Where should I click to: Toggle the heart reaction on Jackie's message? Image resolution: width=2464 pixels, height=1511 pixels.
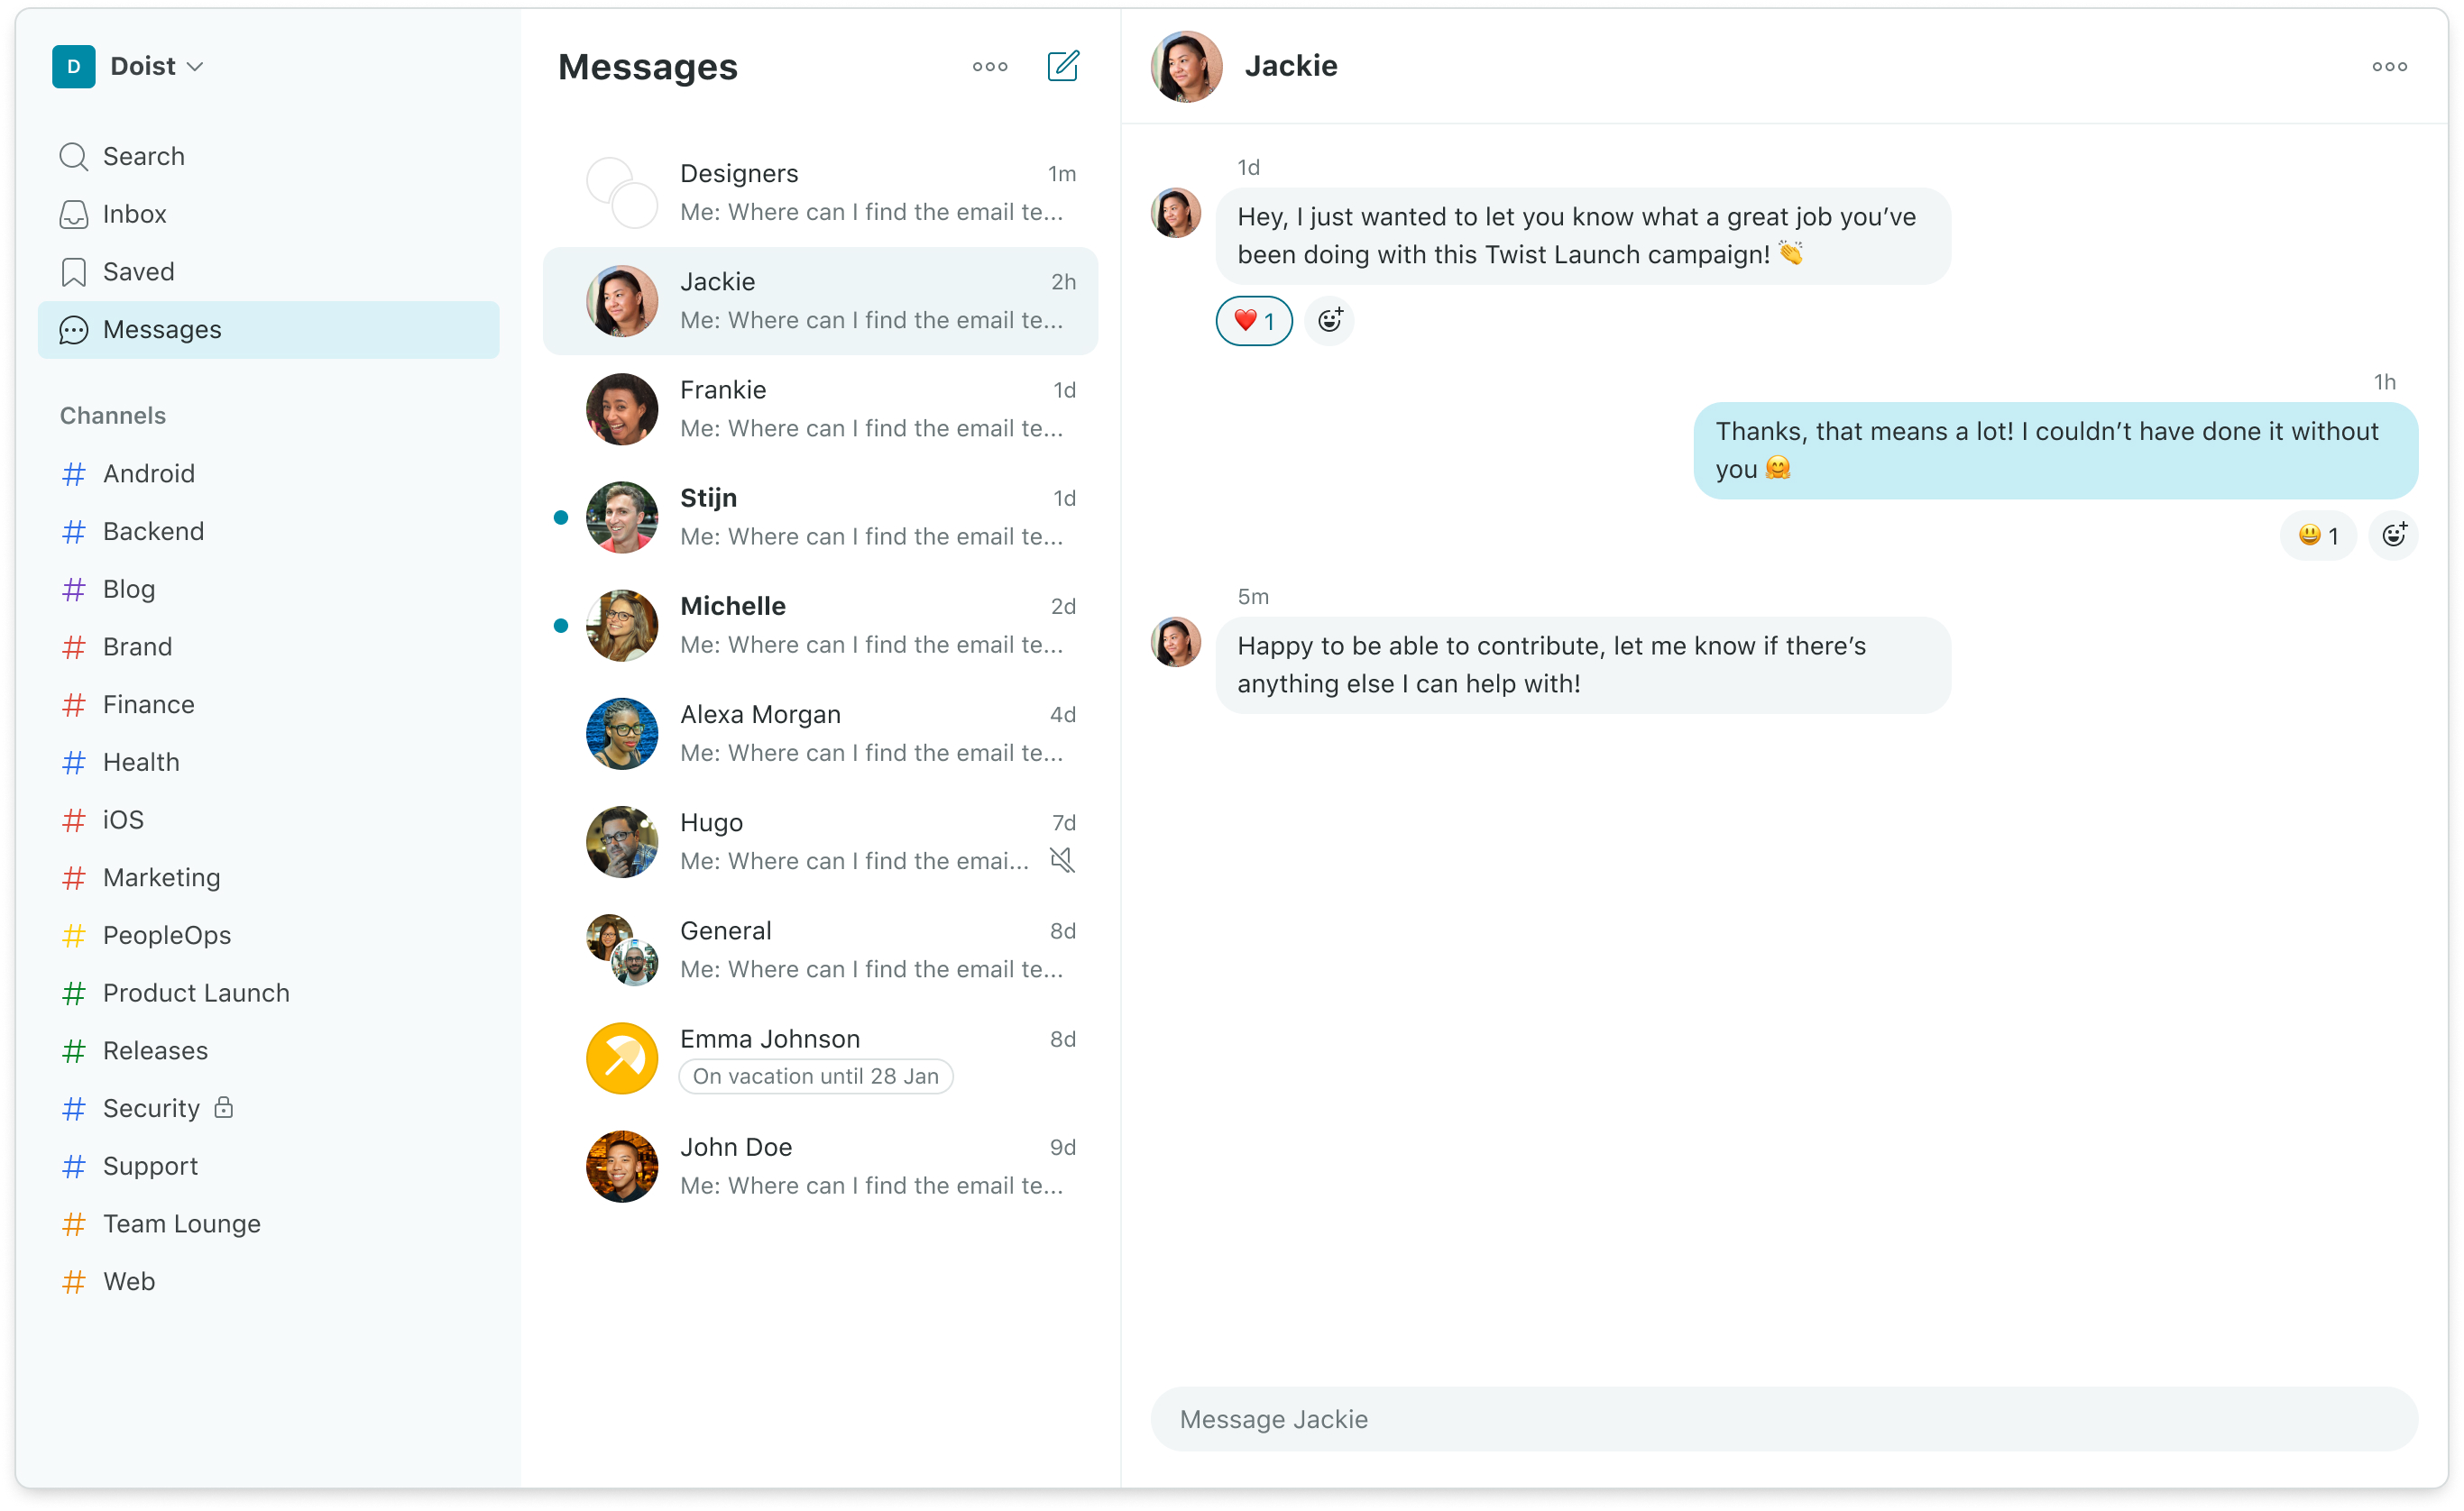point(1254,321)
